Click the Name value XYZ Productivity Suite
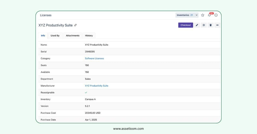 [97, 45]
